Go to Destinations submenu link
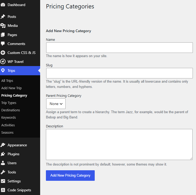The width and height of the screenshot is (196, 195). pos(10,110)
